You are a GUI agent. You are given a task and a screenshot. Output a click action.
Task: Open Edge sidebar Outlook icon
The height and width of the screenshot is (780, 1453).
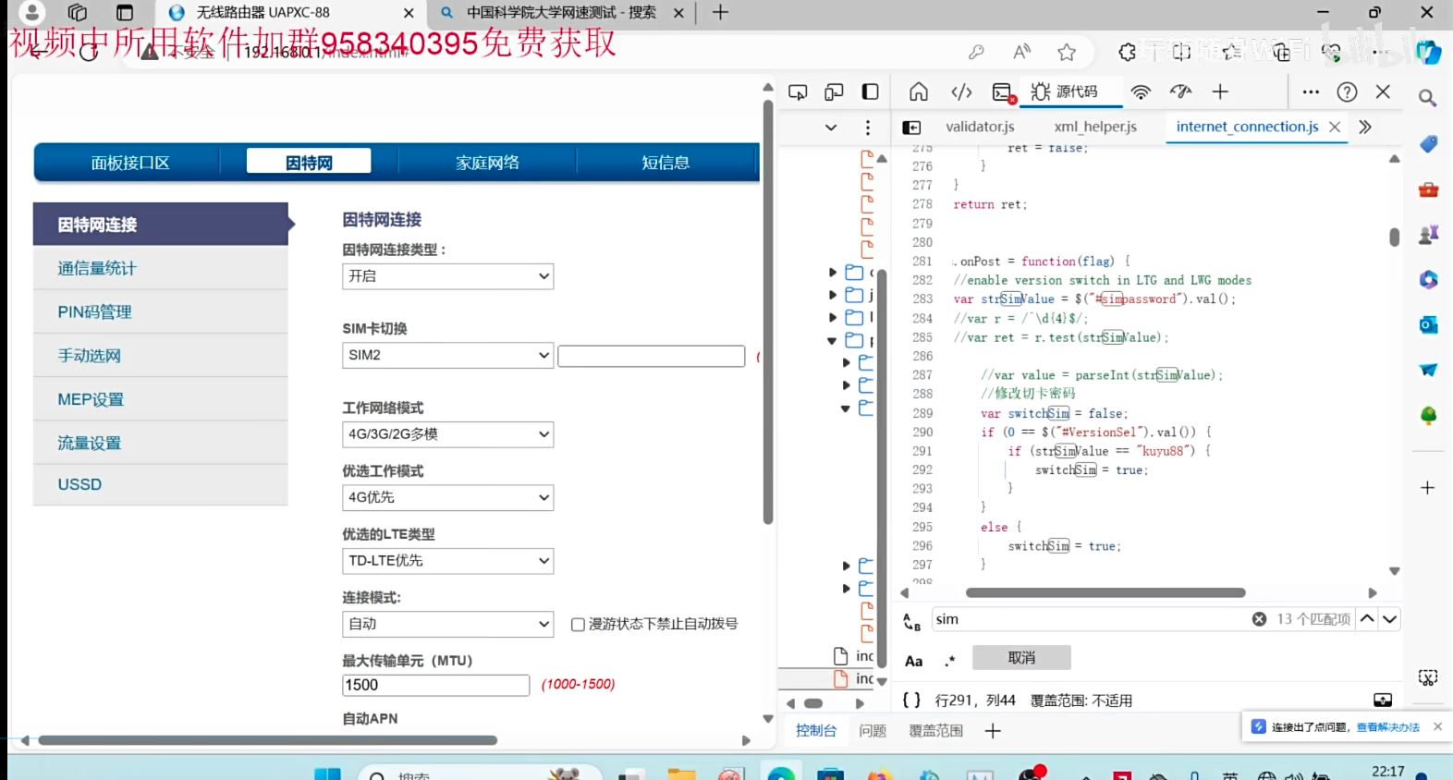tap(1428, 324)
